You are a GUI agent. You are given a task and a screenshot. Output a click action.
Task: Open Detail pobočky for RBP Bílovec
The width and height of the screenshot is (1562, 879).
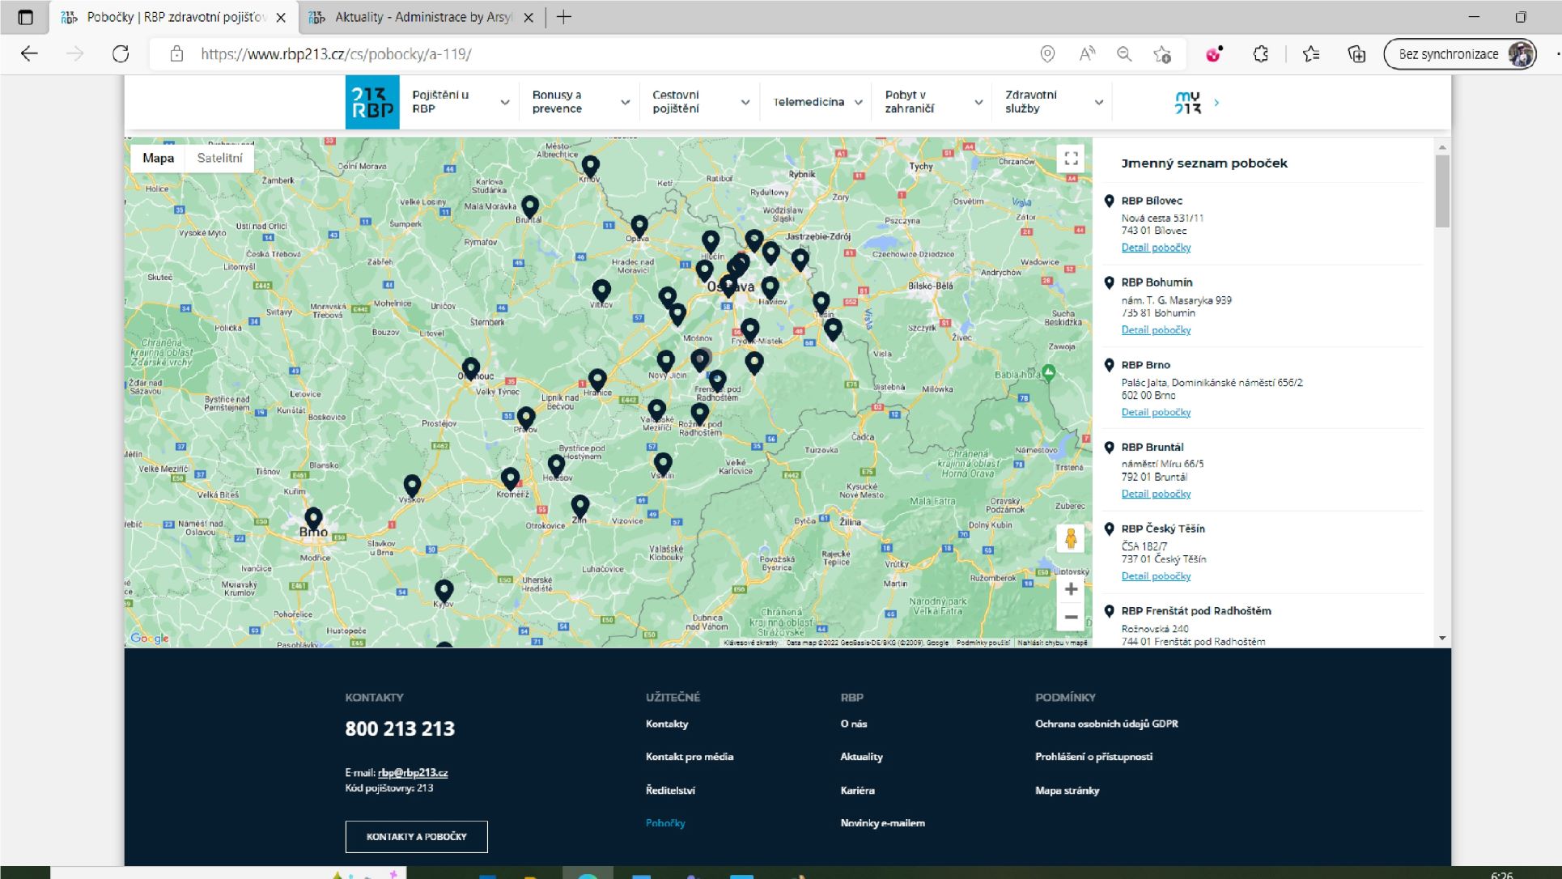[x=1156, y=248]
